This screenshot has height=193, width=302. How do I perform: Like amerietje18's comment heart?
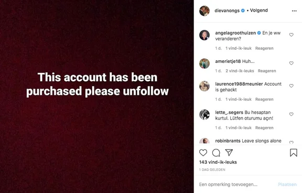pos(291,63)
